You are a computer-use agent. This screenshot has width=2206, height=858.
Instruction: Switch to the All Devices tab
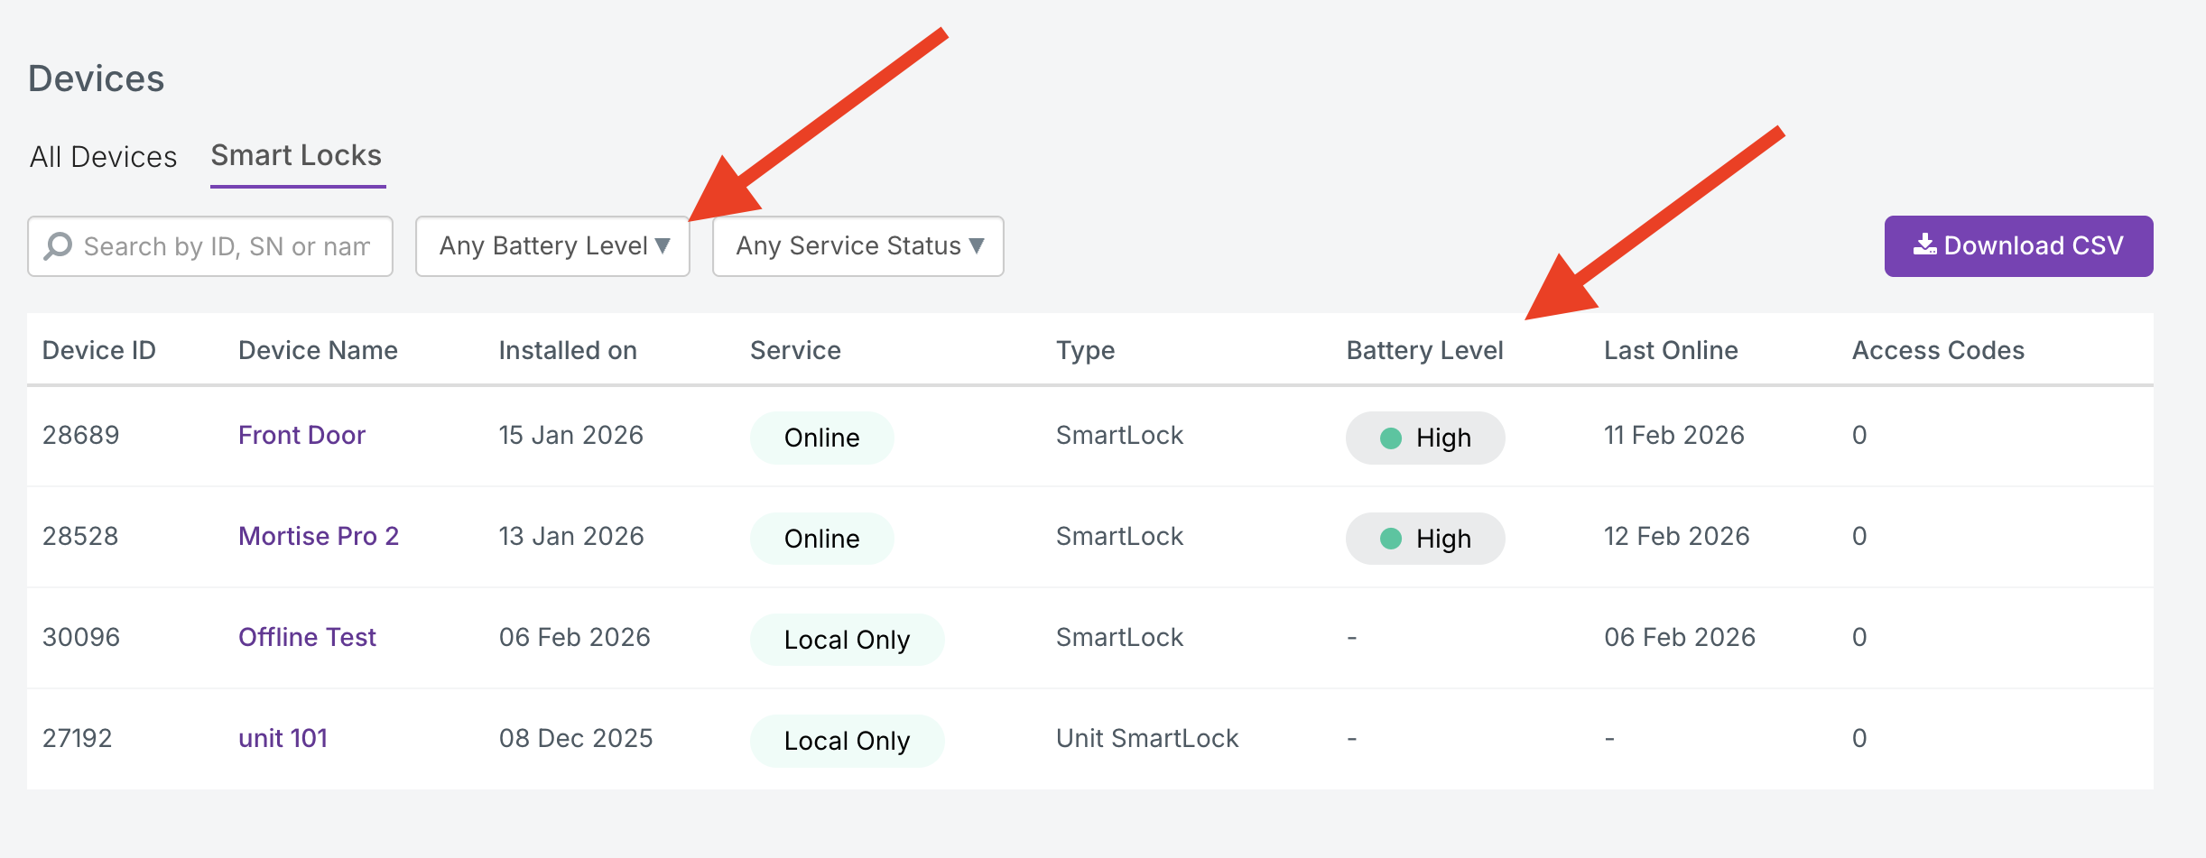point(103,157)
